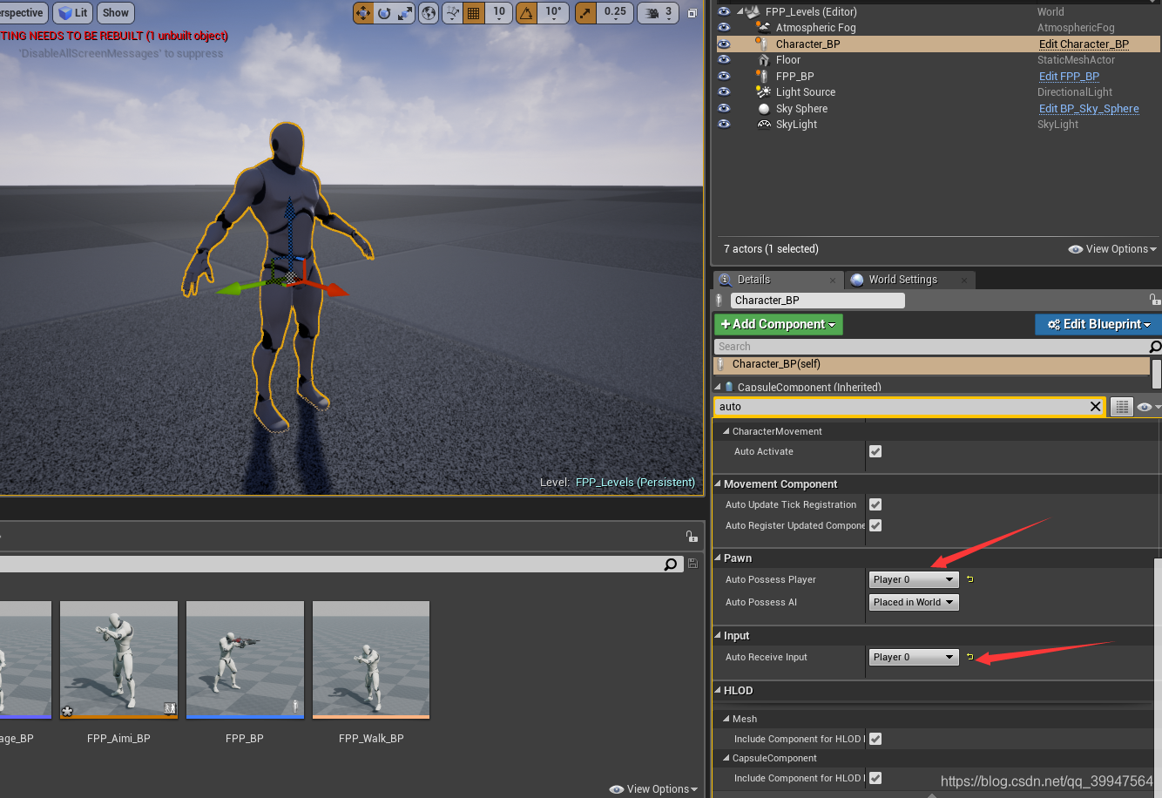1162x798 pixels.
Task: Toggle world/local coordinate system globe icon
Action: click(429, 13)
